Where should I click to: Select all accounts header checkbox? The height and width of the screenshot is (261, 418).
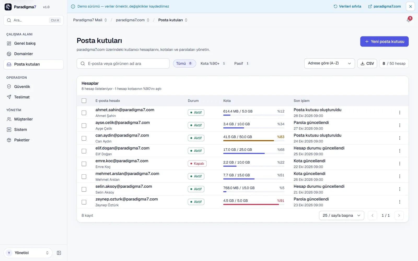(x=84, y=101)
